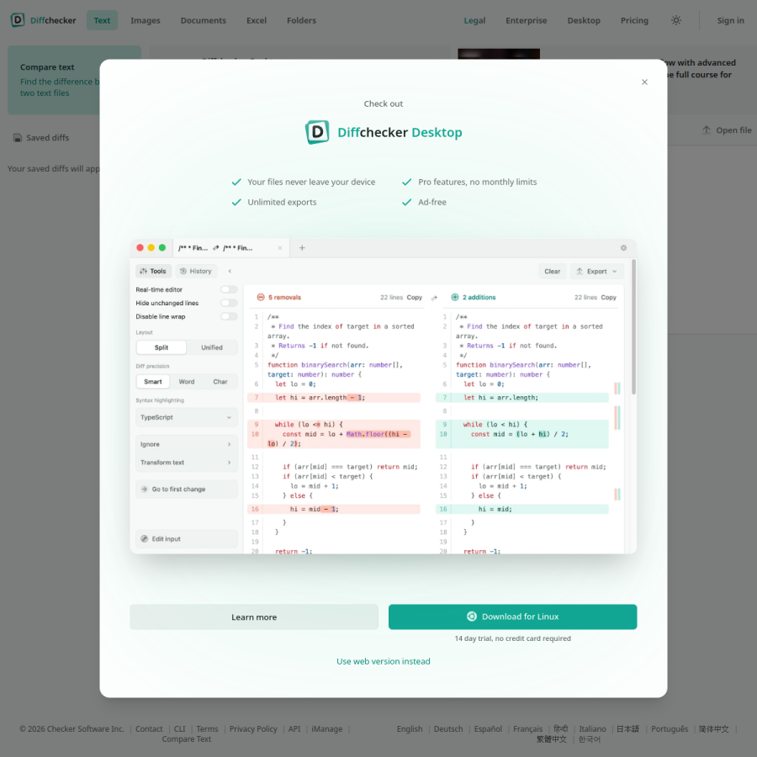This screenshot has width=757, height=757.
Task: Click the Diffchecker Desktop logo in dialog
Action: click(x=384, y=132)
